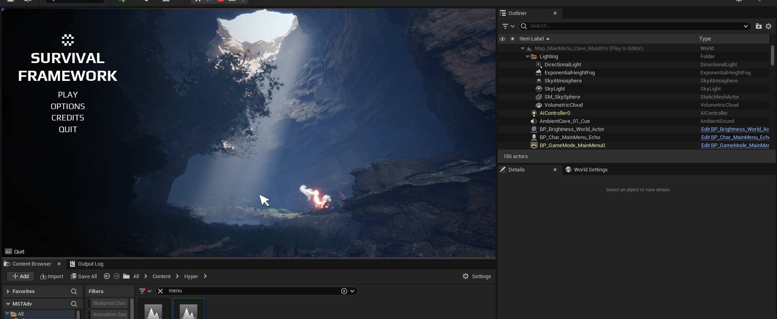Open the Edit BP_Brightness_World_Actor link
Viewport: 777px width, 319px height.
tap(735, 129)
